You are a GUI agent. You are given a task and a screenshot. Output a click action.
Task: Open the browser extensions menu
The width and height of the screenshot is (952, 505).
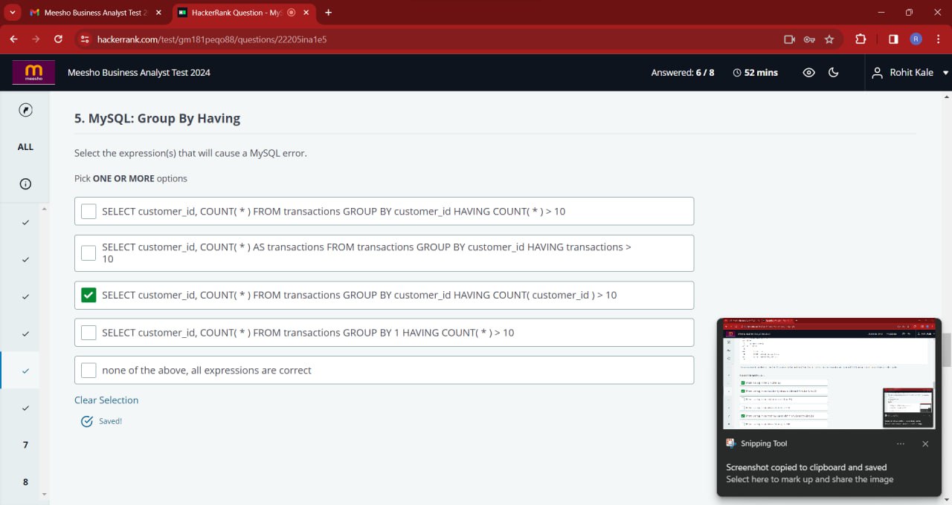[x=861, y=39]
